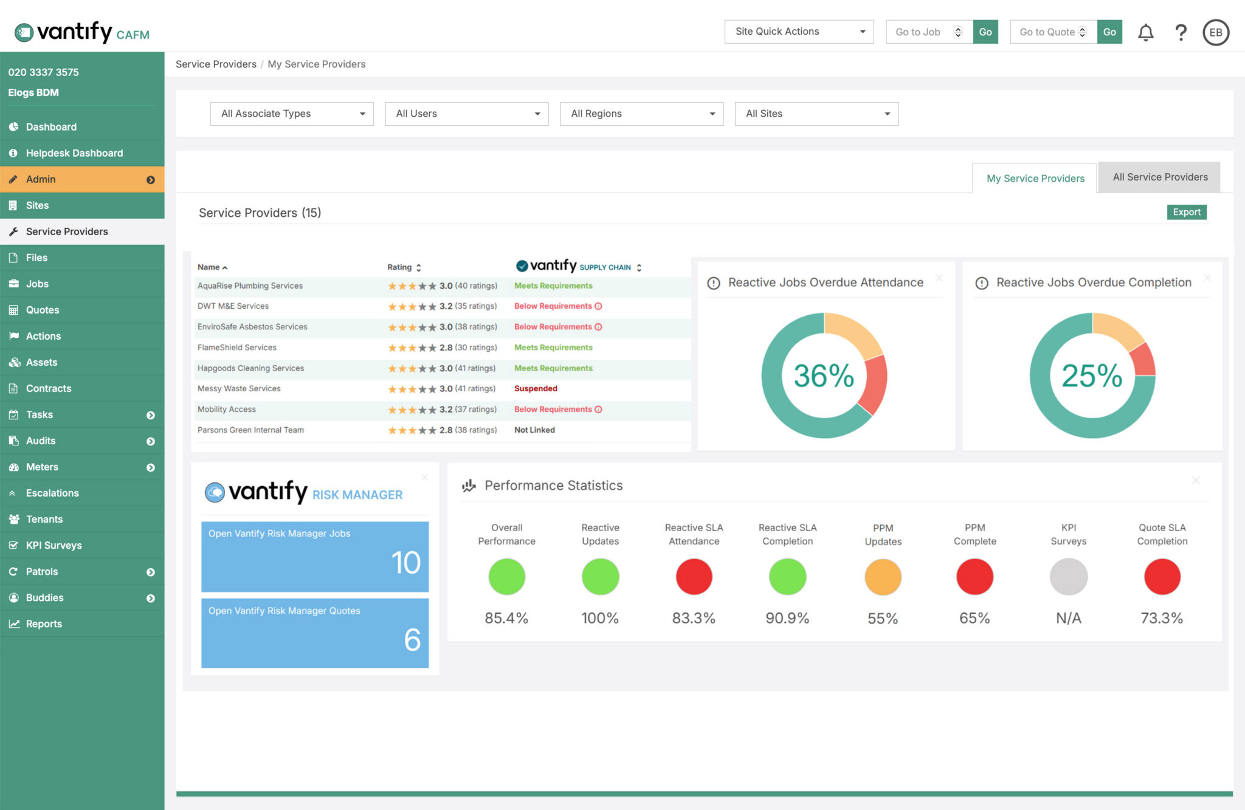
Task: Open EB user avatar menu
Action: point(1216,32)
